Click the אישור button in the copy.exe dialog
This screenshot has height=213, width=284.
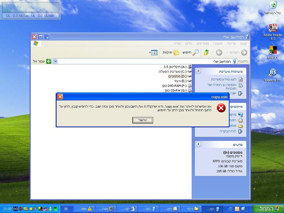pyautogui.click(x=143, y=120)
